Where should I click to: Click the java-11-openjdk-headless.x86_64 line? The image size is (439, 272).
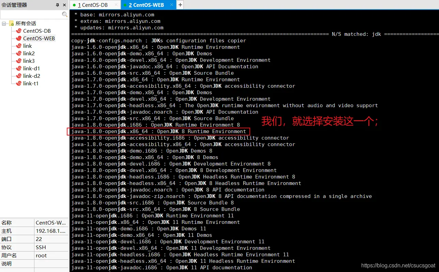pos(183,261)
